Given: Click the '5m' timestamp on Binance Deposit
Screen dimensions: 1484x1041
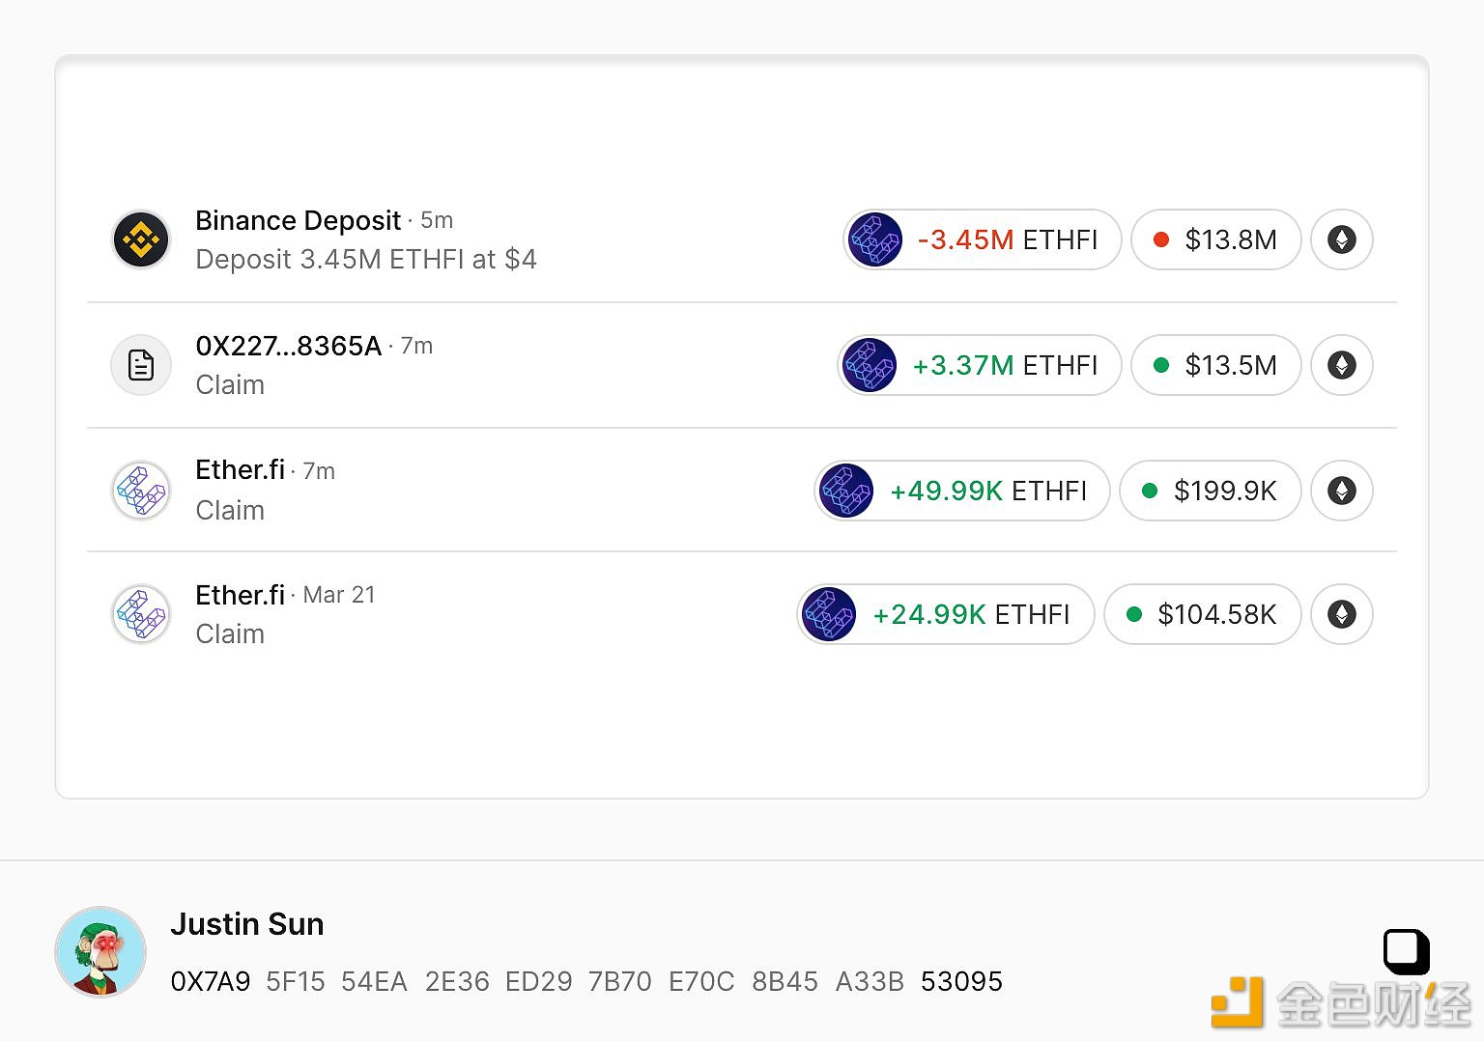Looking at the screenshot, I should click(437, 220).
